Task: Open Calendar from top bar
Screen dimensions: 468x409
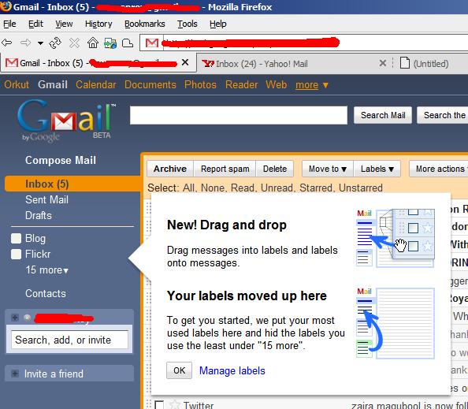Action: click(x=96, y=84)
